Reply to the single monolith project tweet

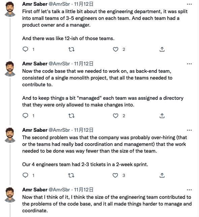pyautogui.click(x=26, y=116)
